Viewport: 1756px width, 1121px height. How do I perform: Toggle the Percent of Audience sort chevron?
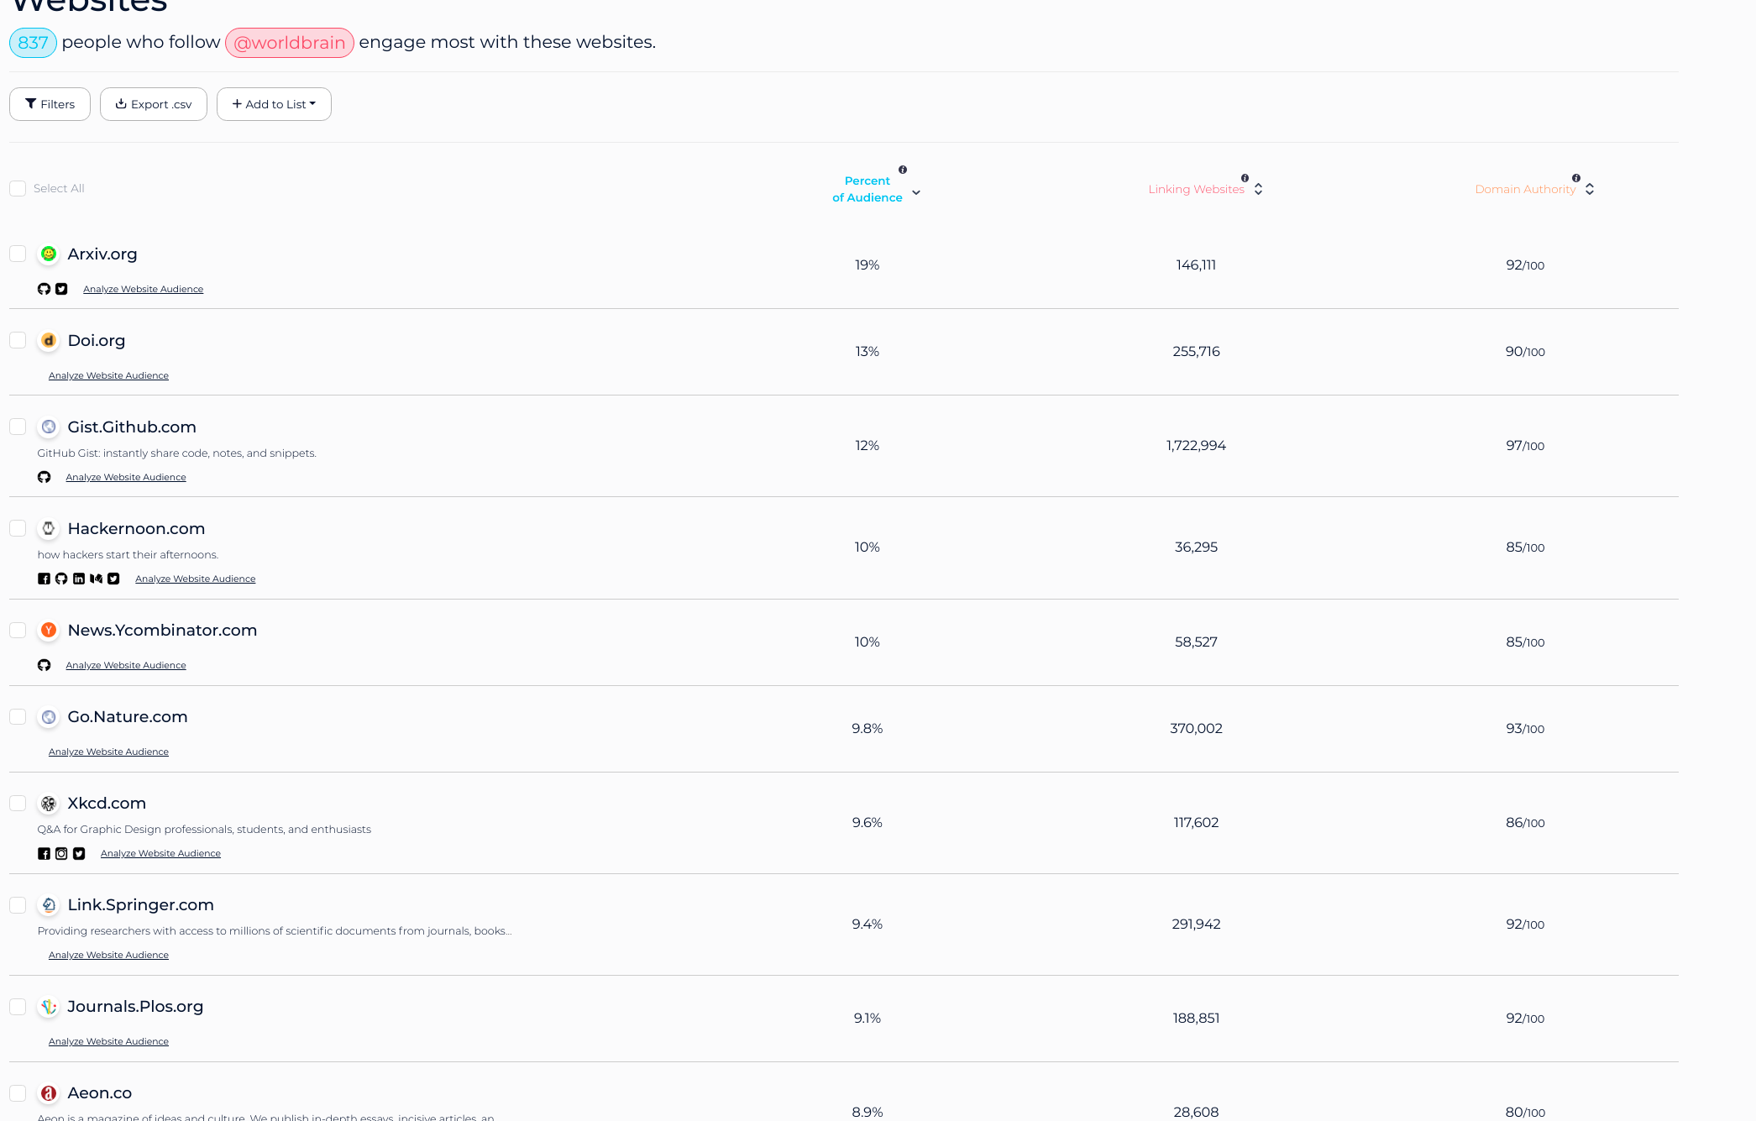pyautogui.click(x=916, y=192)
